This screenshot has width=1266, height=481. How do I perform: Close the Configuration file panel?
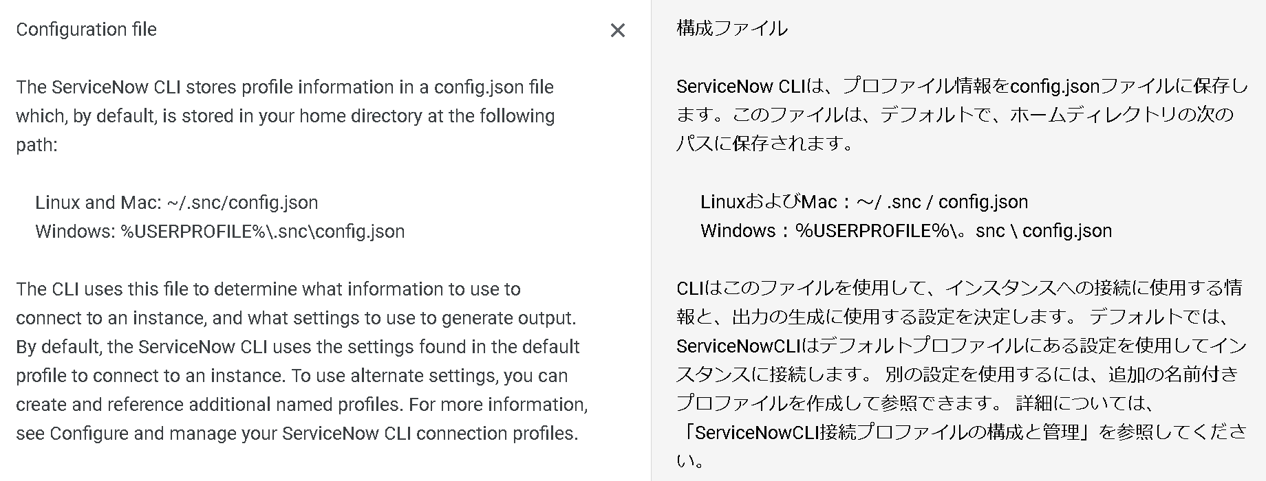tap(617, 30)
